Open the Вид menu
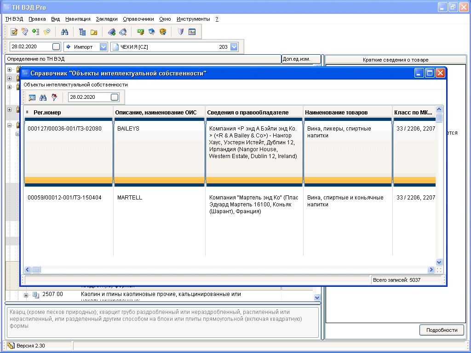This screenshot has height=353, width=471. click(x=56, y=19)
